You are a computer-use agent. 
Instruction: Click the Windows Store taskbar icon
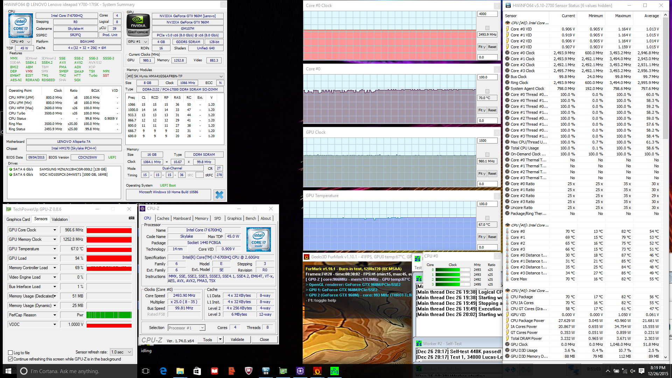197,371
